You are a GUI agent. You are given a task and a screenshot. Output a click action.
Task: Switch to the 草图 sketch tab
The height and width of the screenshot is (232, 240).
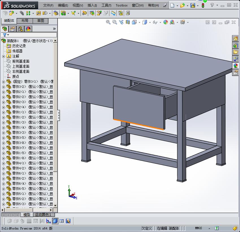pyautogui.click(x=40, y=21)
